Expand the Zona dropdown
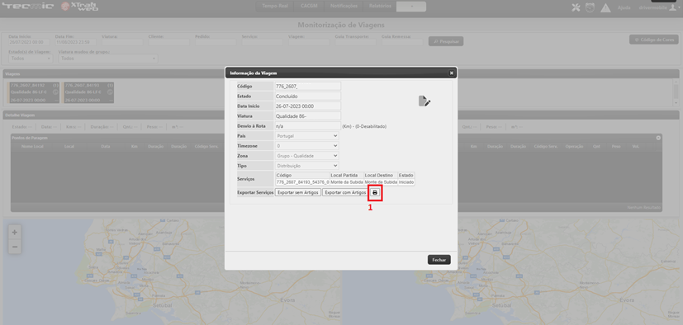Viewport: 683px width, 325px height. 307,156
